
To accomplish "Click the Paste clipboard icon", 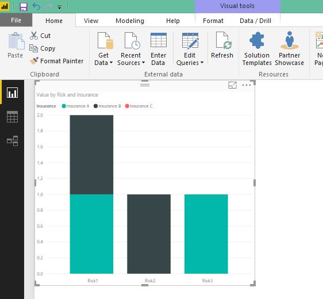I will pos(16,41).
